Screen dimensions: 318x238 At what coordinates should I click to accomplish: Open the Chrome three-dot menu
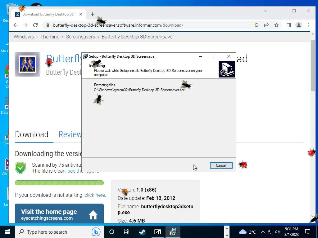pos(309,25)
